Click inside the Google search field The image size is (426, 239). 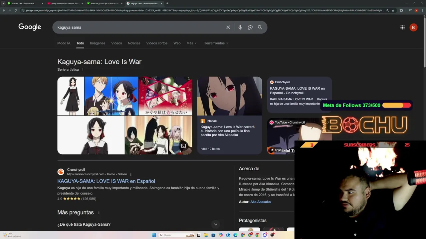140,27
